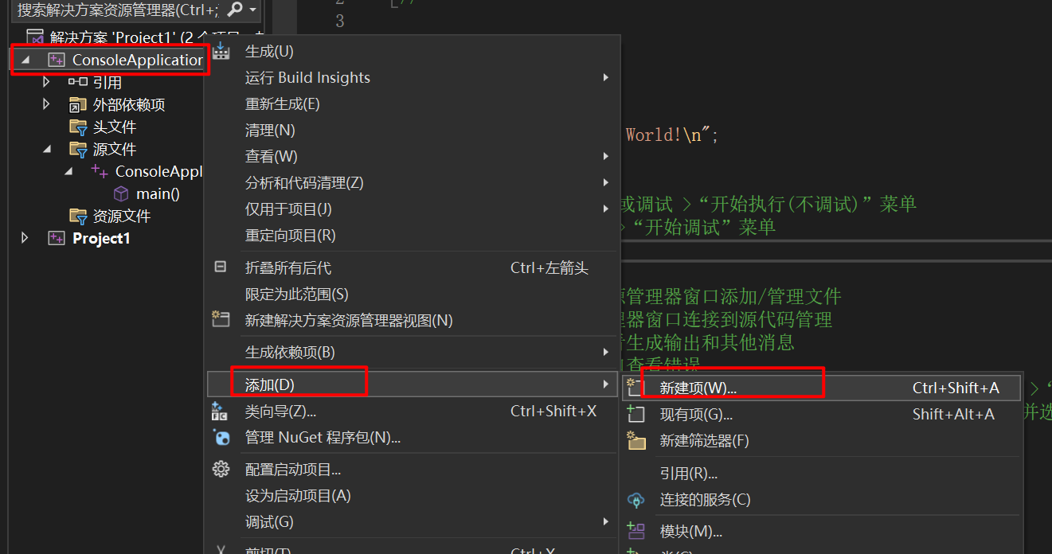Click the 模块(M) icon in submenu

636,531
